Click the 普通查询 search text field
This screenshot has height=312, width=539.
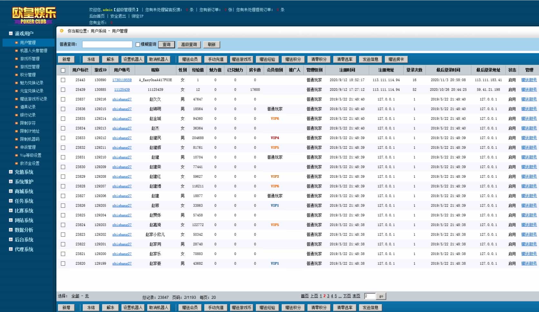tap(107, 44)
